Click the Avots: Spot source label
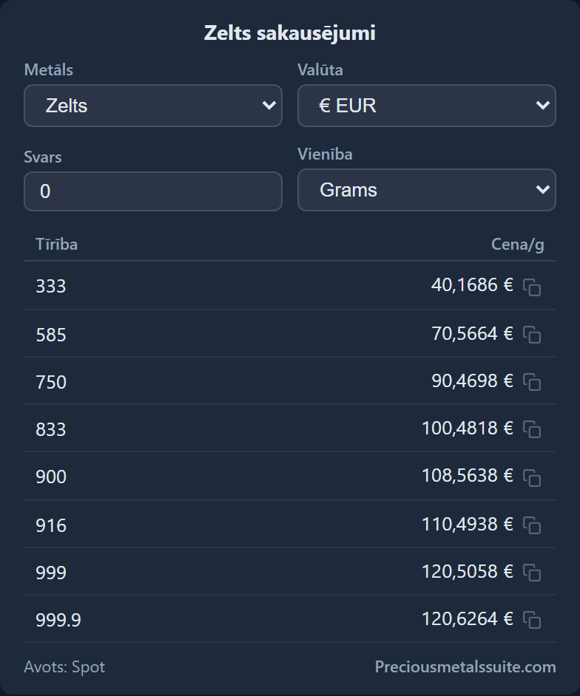This screenshot has height=696, width=580. [64, 666]
